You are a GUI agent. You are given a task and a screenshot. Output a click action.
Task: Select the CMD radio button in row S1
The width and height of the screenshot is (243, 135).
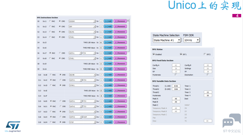pyautogui.click(x=60, y=26)
